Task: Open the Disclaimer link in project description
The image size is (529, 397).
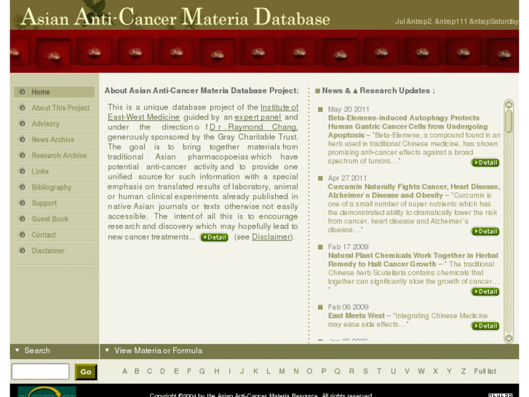Action: [271, 237]
